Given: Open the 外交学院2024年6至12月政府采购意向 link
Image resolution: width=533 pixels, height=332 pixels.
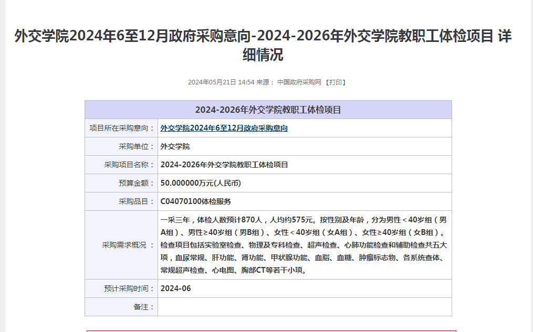Looking at the screenshot, I should pyautogui.click(x=224, y=128).
